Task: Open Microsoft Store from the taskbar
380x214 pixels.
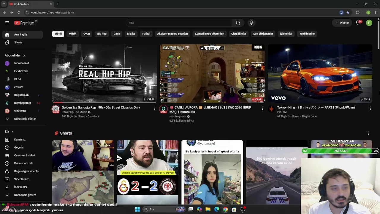Action: point(234,209)
